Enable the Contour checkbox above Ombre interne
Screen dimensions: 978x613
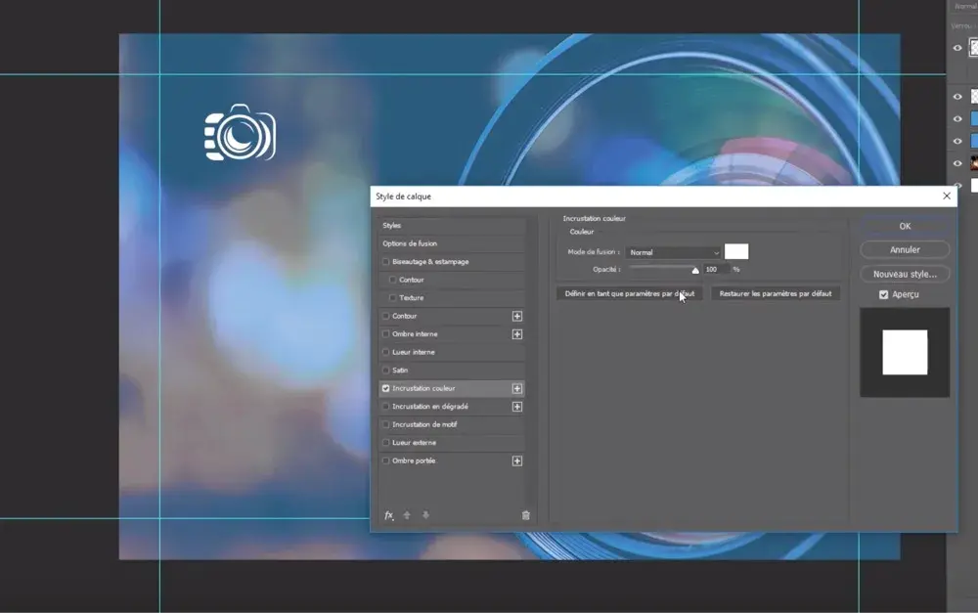(x=385, y=316)
